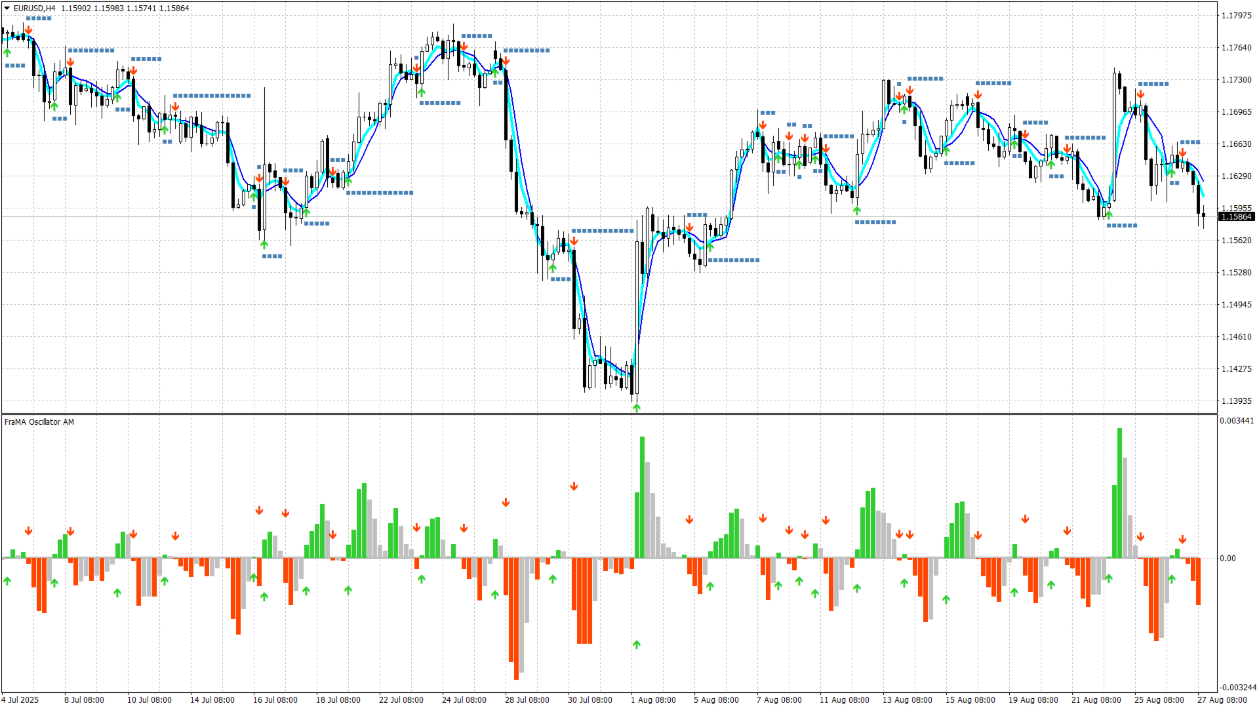1259x708 pixels.
Task: Click the 7 Aug 08:00 time label
Action: tap(779, 700)
